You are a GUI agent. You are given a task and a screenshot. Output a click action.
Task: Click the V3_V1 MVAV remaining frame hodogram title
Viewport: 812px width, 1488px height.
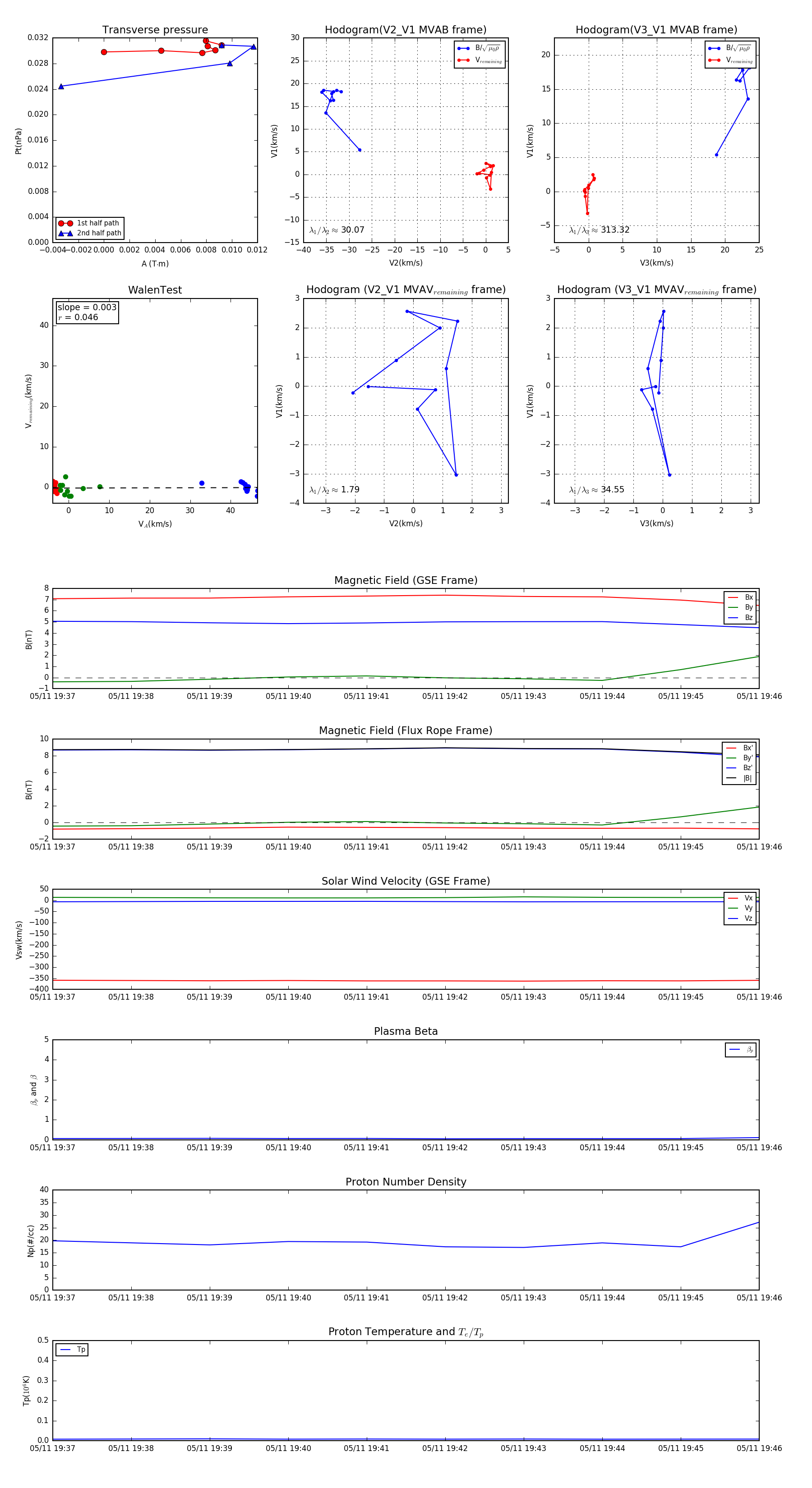(656, 290)
